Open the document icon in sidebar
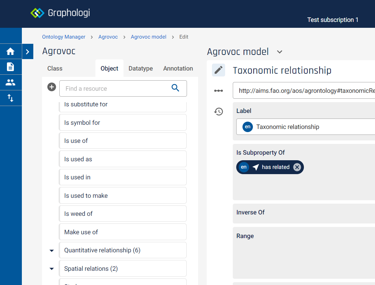The height and width of the screenshot is (285, 375). point(10,67)
